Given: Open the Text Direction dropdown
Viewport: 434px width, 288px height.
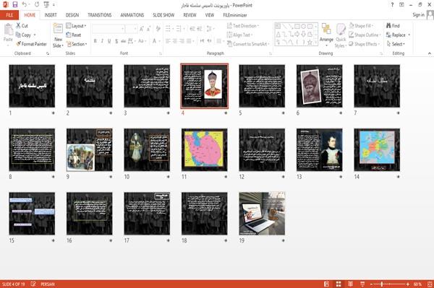Looking at the screenshot, I should (x=243, y=26).
